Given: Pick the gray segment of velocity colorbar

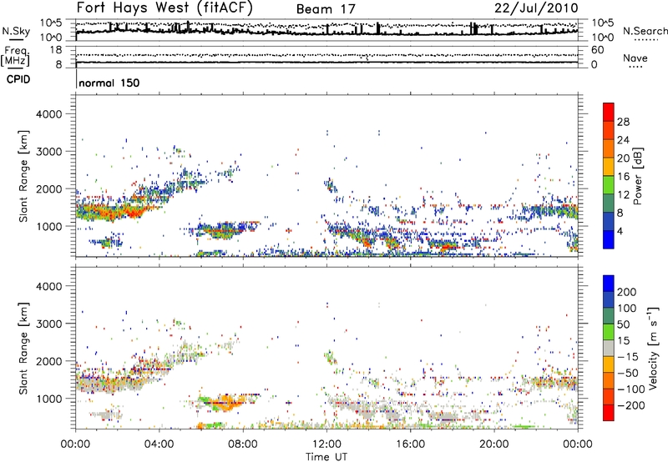Looking at the screenshot, I should click(609, 348).
